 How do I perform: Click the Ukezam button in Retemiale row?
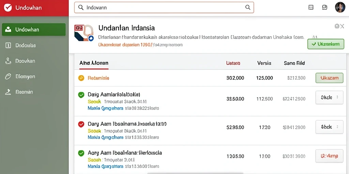330,78
